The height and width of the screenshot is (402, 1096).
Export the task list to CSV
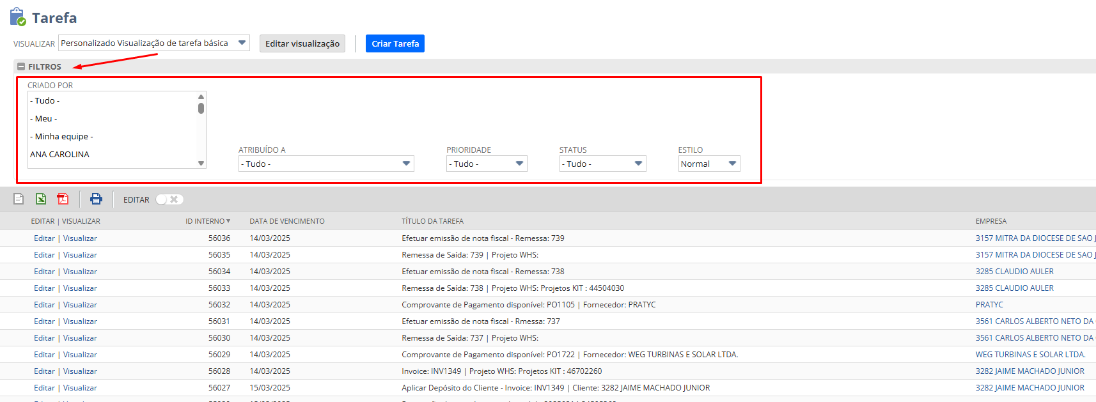coord(19,199)
